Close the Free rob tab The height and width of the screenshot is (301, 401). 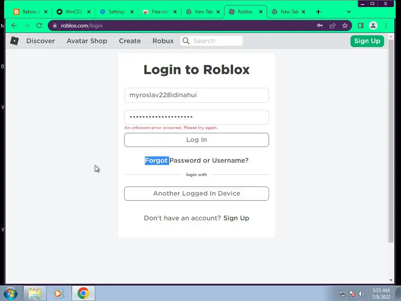coord(175,12)
